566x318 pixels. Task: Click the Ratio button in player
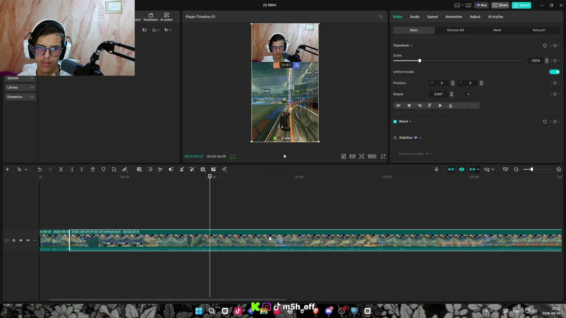tap(372, 156)
